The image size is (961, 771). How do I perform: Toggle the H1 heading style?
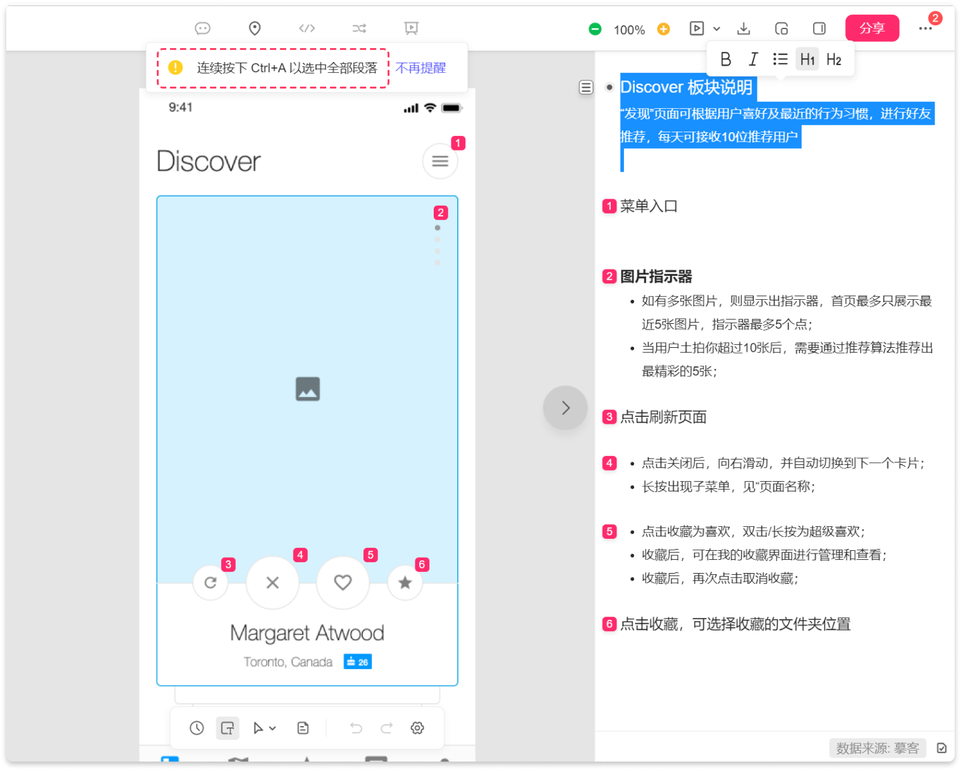(x=807, y=59)
